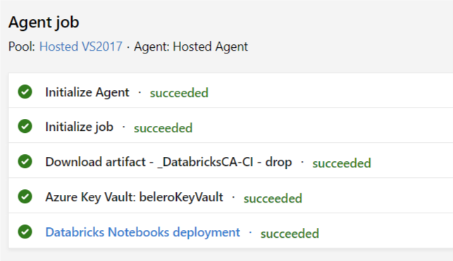This screenshot has width=453, height=261.
Task: Select the Initialize Agent step title
Action: (87, 93)
